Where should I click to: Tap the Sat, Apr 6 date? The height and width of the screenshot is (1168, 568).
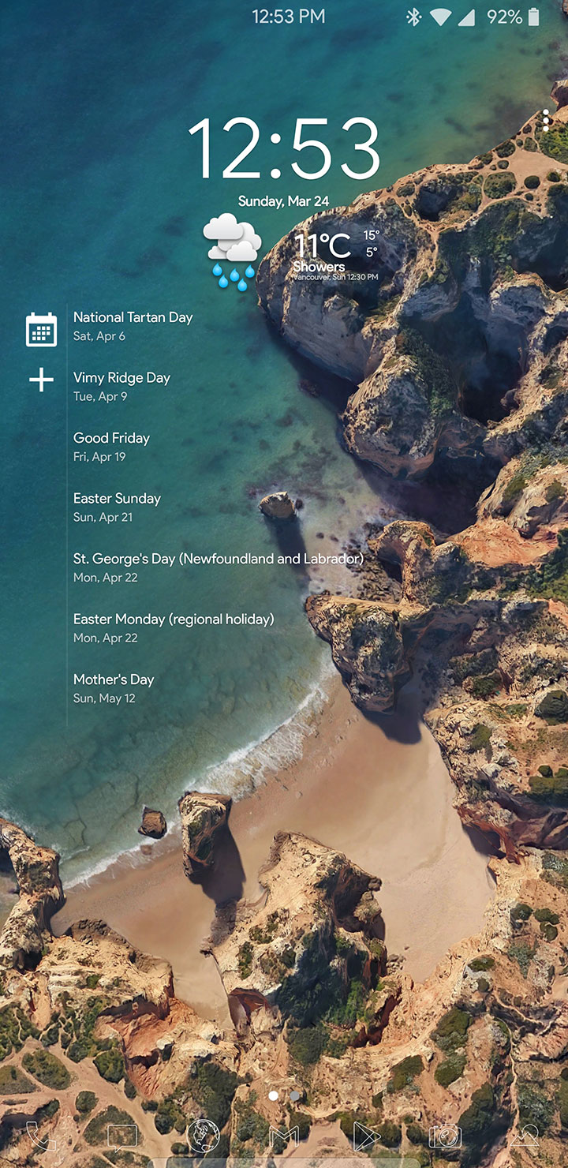point(99,336)
